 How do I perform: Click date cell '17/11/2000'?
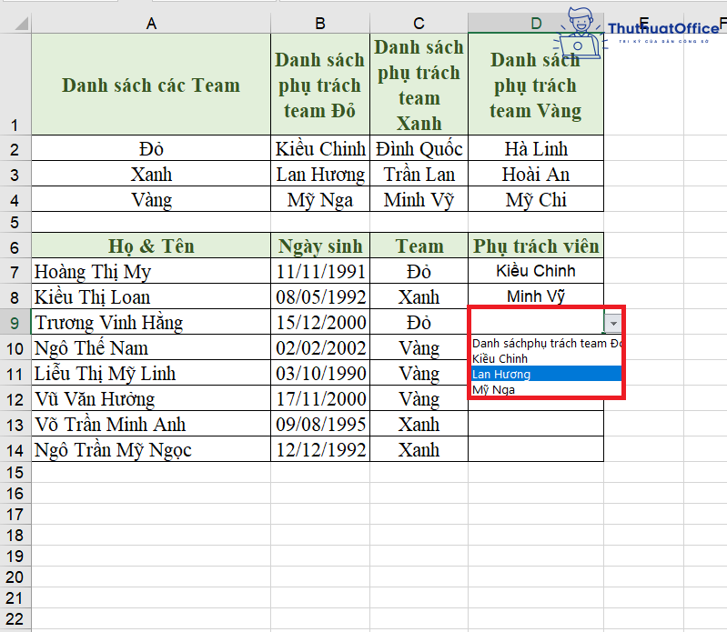coord(320,398)
